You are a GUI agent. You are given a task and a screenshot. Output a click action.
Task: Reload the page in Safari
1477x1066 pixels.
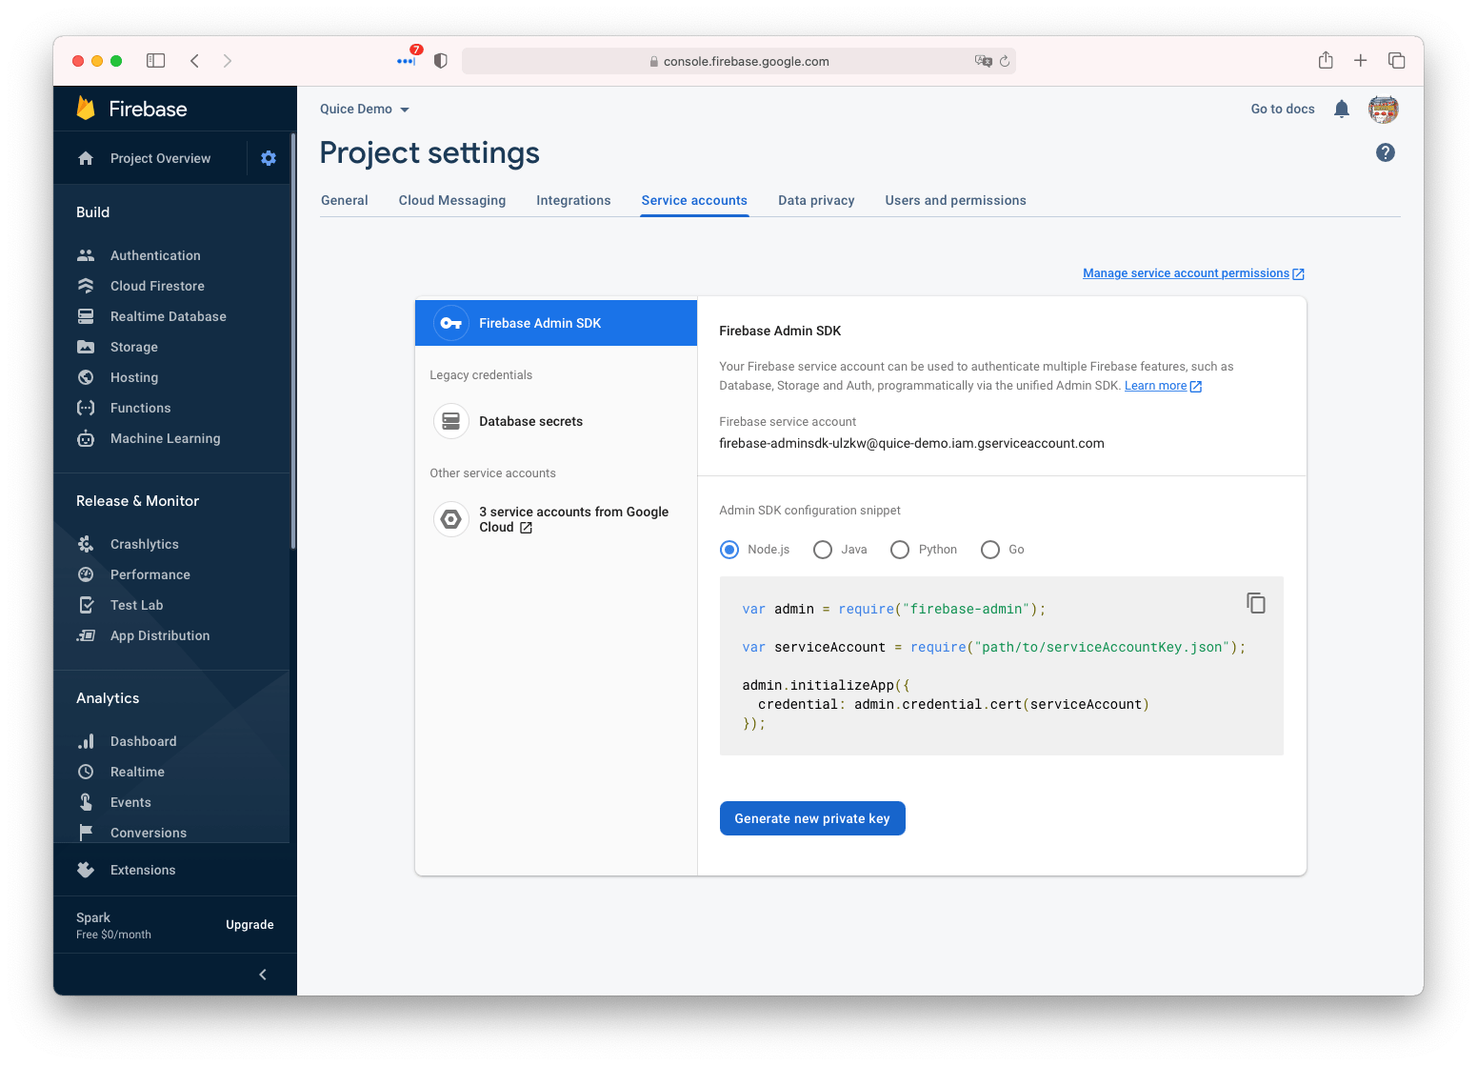[1004, 61]
